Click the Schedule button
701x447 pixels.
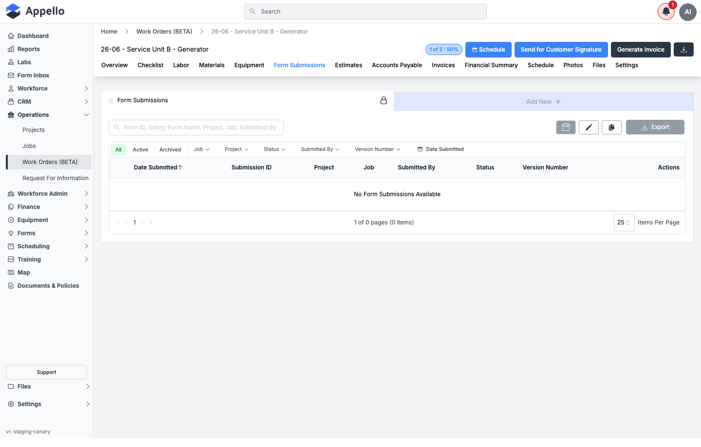tap(488, 50)
